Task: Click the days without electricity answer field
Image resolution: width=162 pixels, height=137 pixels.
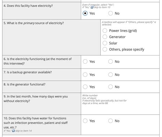Action: pyautogui.click(x=120, y=109)
